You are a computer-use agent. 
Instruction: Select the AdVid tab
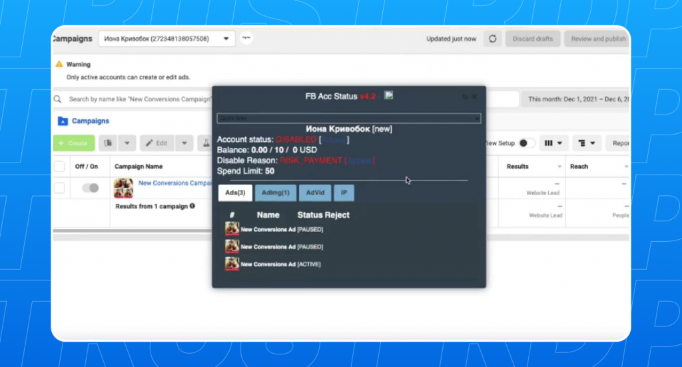tap(315, 192)
